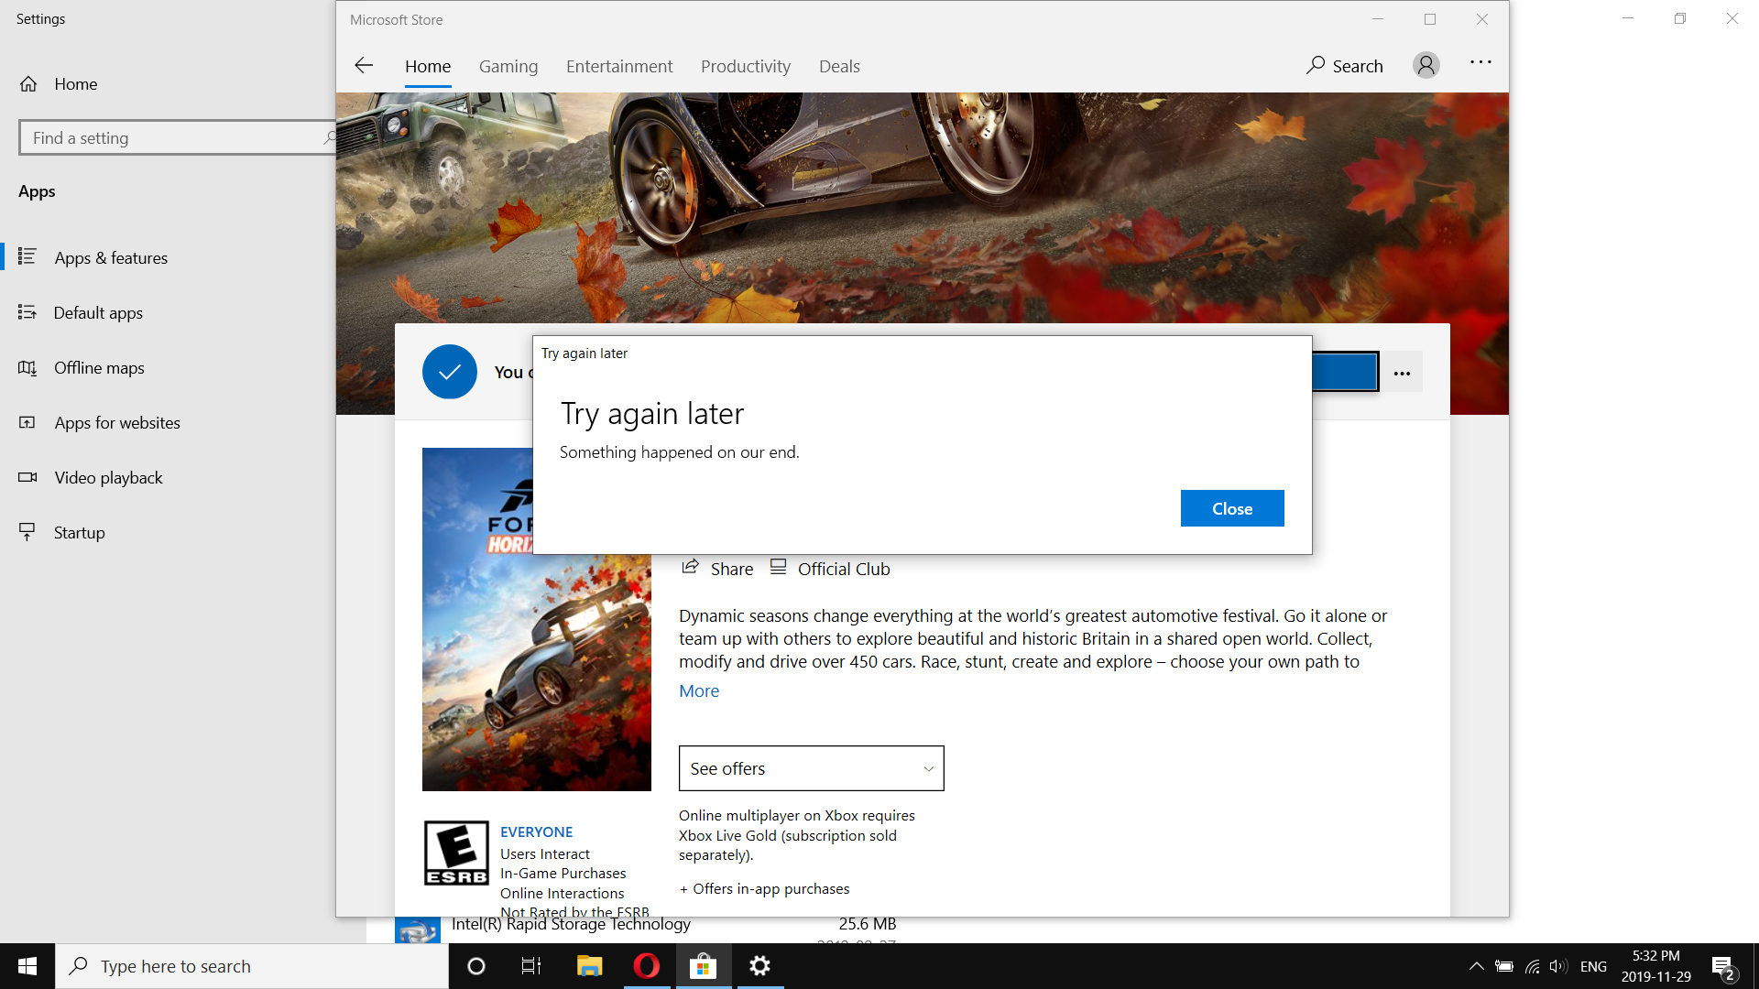Close the Try again later dialog
The width and height of the screenshot is (1759, 989).
[x=1232, y=508]
